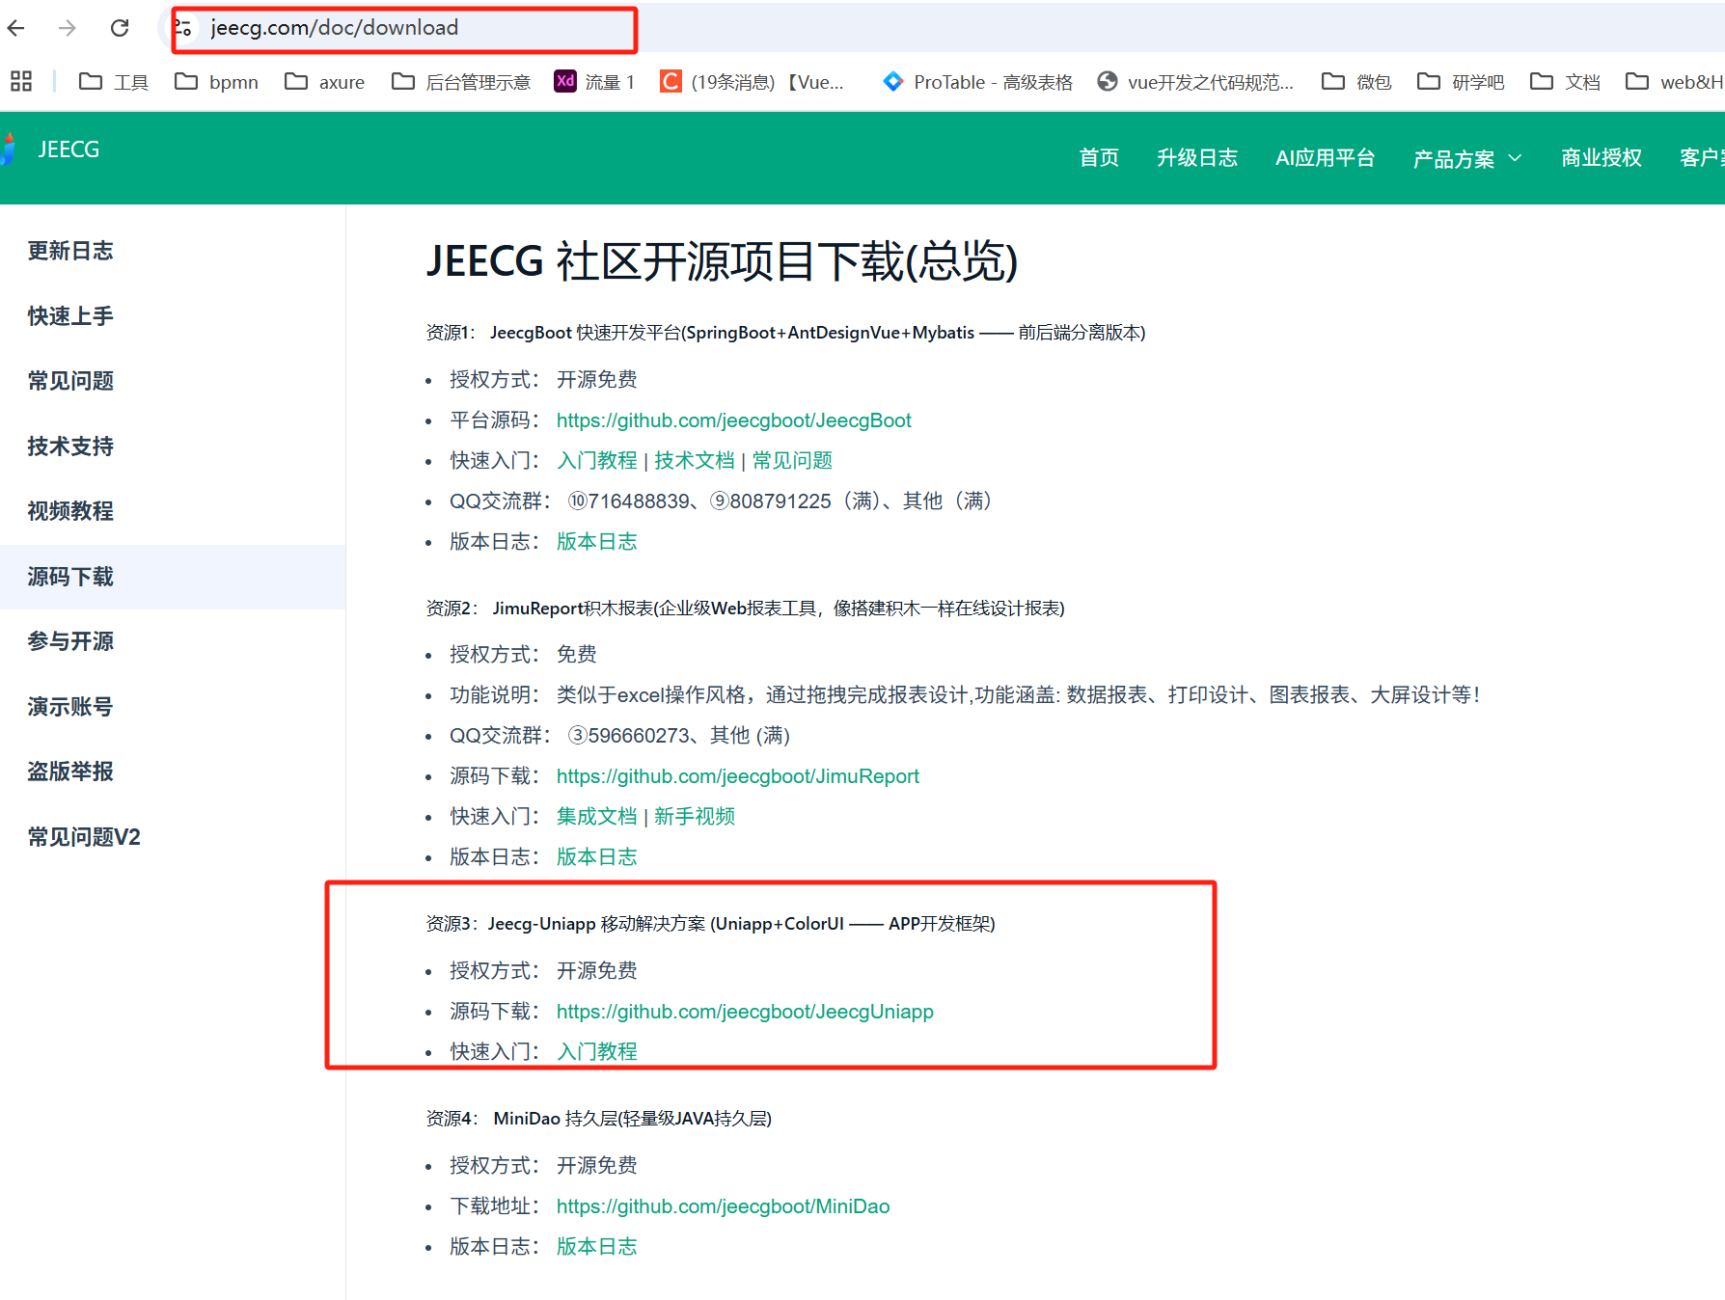Open the vue开发之代码规范 bookmark

point(1195,82)
